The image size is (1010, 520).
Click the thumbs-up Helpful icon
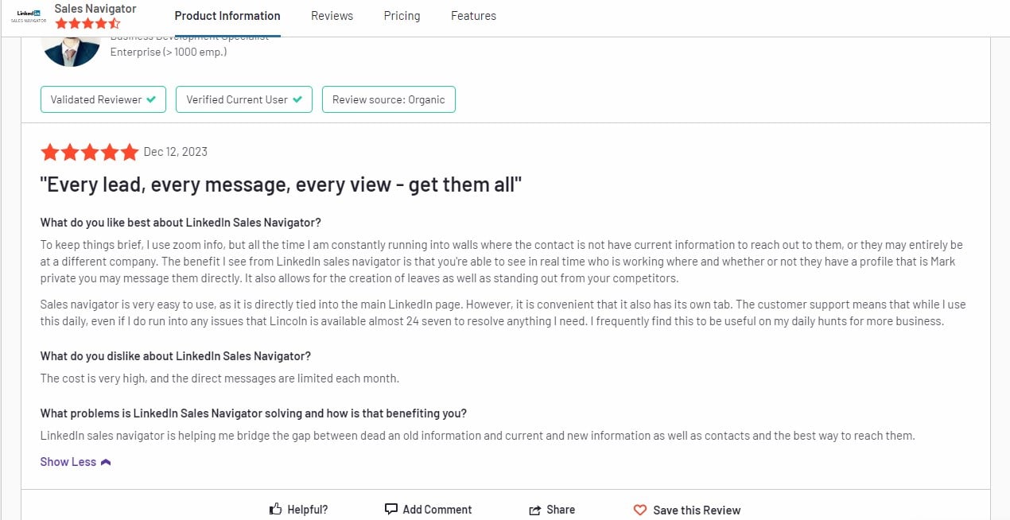pyautogui.click(x=276, y=510)
